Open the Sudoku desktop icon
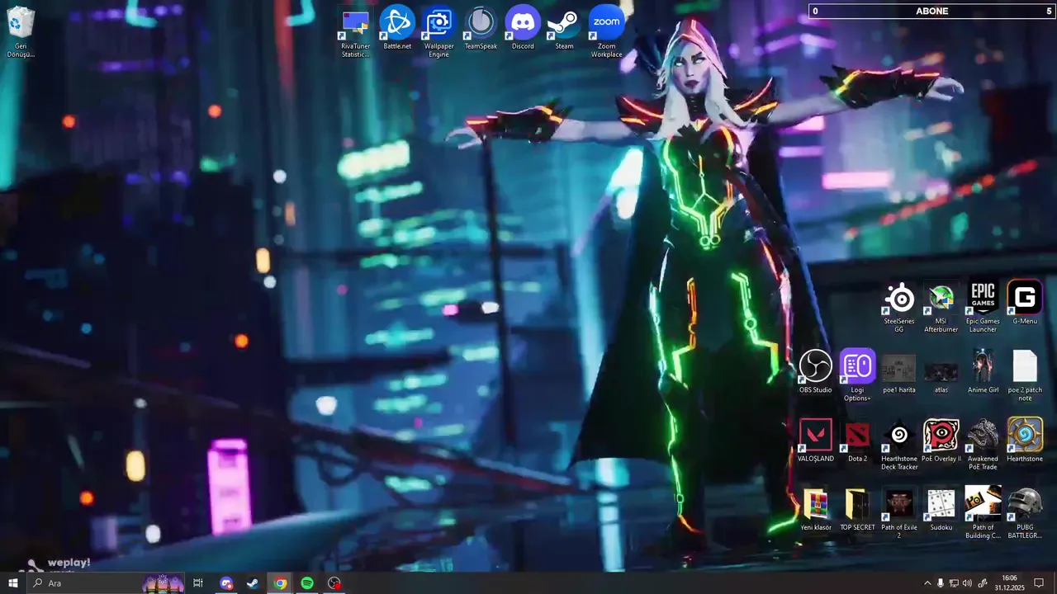This screenshot has width=1057, height=594. [x=941, y=509]
